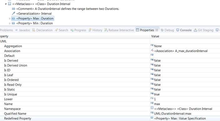220x121 pixels.
Task: Click the Duration Interval metaclass icon
Action: (9, 4)
